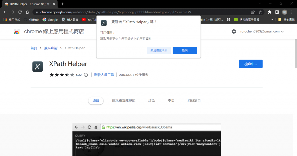The image size is (297, 156).
Task: Open the 博客來電子書櫃 bookmark
Action: [247, 19]
